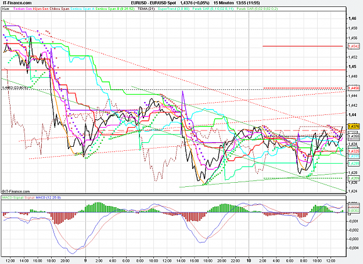
Task: Click the first 12:00 time axis label
Action: coord(10,261)
